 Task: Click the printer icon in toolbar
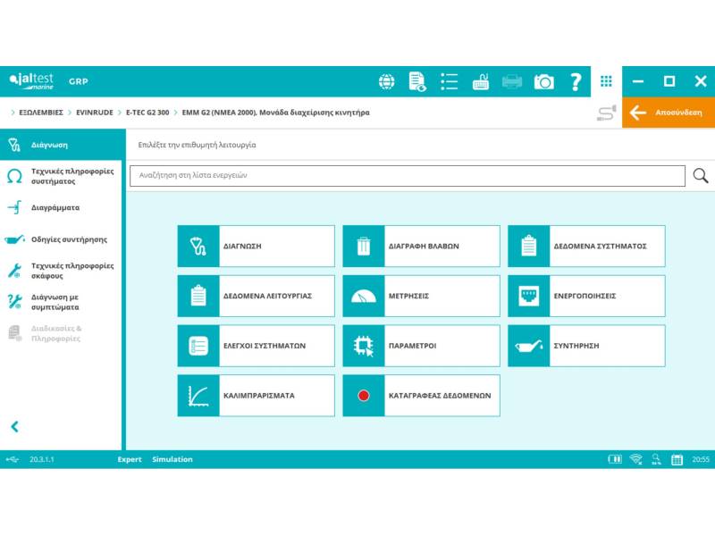(x=512, y=81)
